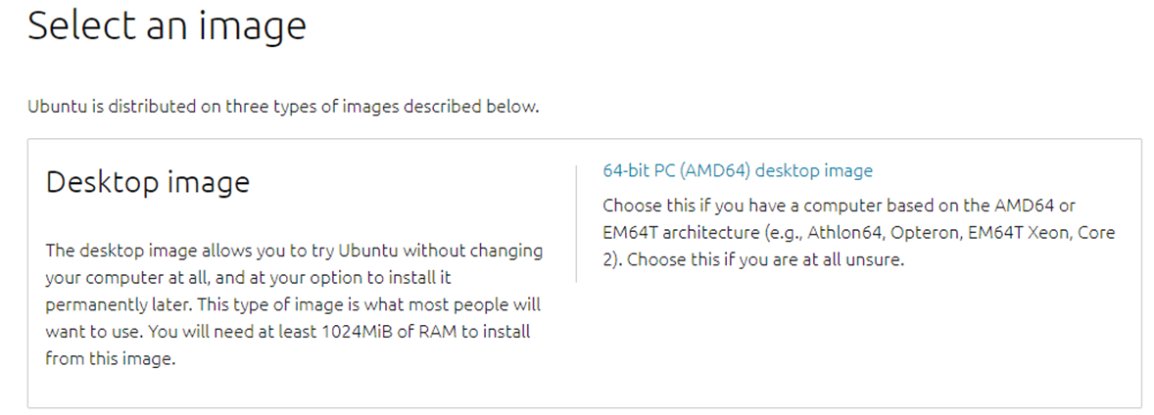Click the final line "from this image."
This screenshot has width=1154, height=415.
click(x=110, y=359)
